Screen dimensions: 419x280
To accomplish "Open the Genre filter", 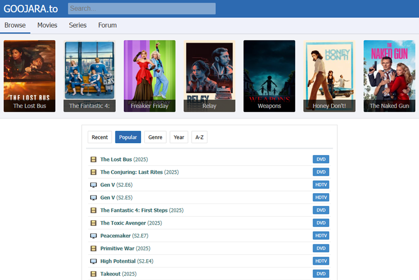I will click(155, 137).
